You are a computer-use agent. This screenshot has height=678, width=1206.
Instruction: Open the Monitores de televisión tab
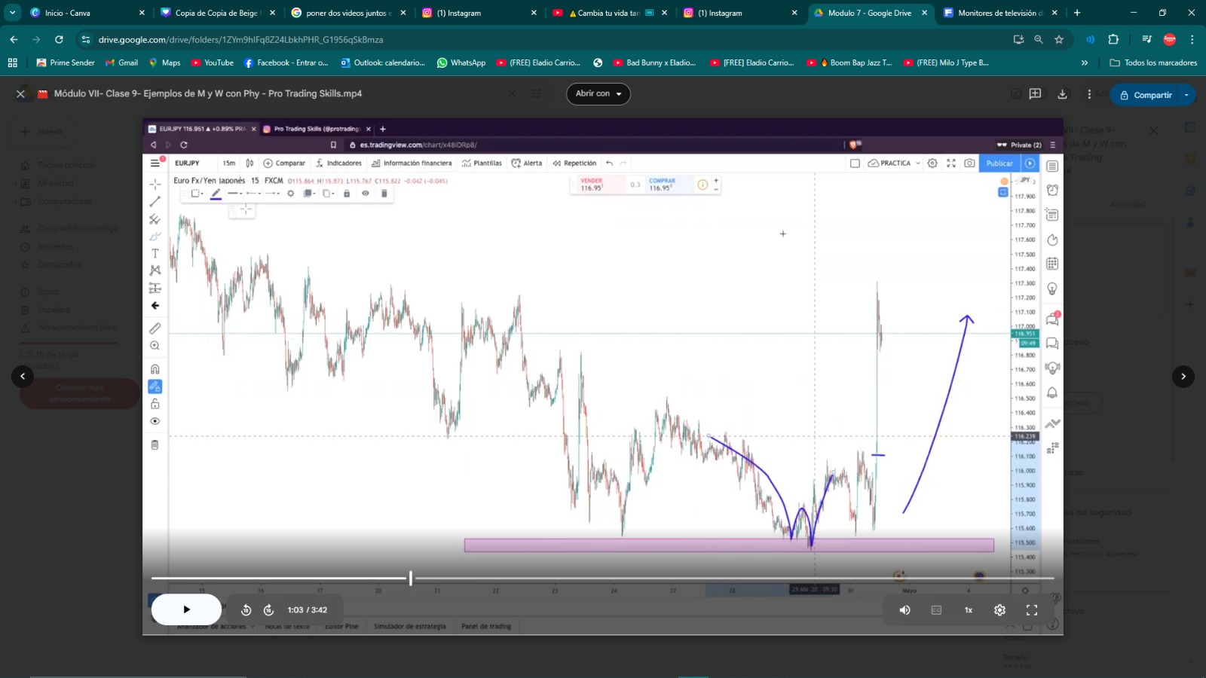tap(1000, 13)
